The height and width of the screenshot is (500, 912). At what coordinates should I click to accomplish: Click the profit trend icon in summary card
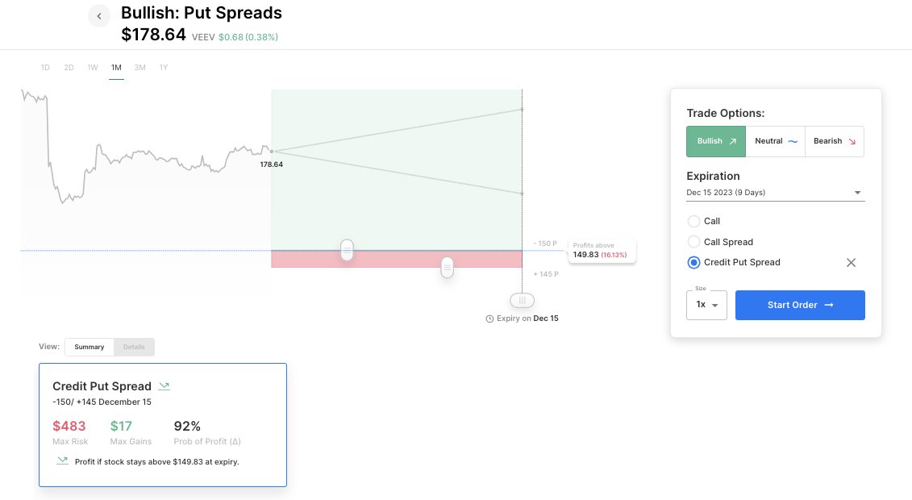62,461
